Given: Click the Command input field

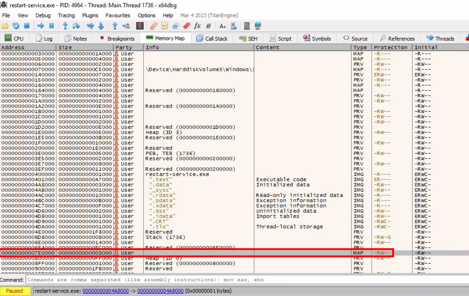Looking at the screenshot, I should click(x=244, y=280).
